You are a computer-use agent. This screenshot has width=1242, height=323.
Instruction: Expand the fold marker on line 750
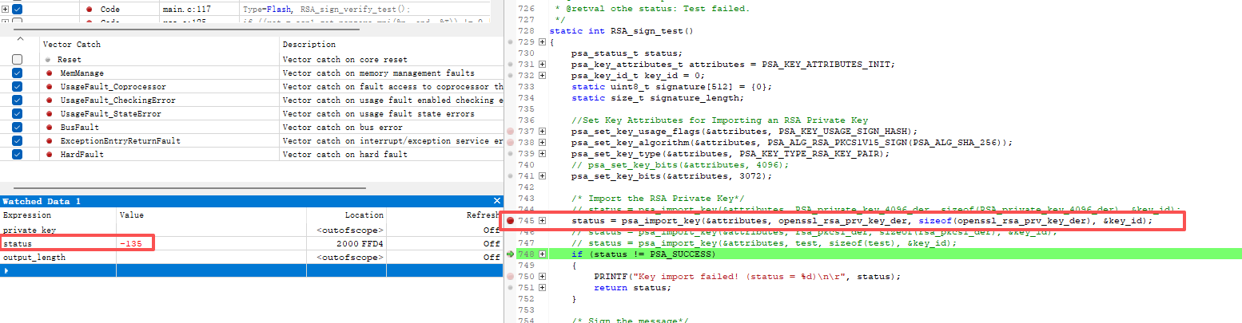coord(543,276)
